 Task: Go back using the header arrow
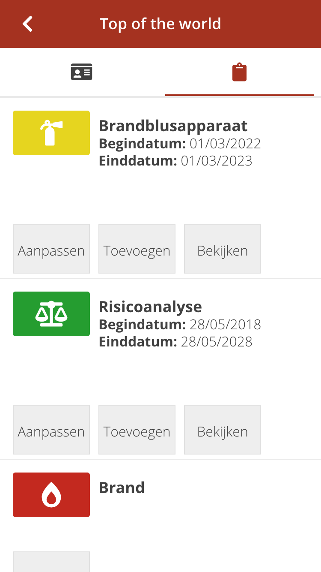[x=28, y=24]
